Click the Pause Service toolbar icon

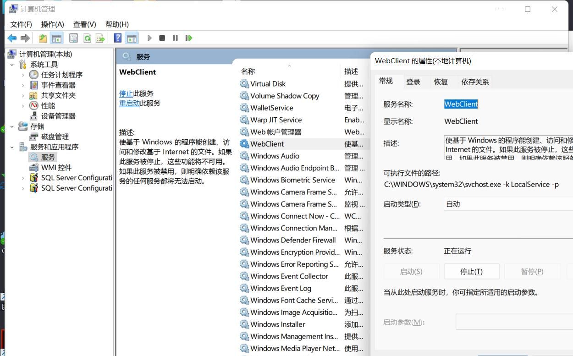(175, 38)
